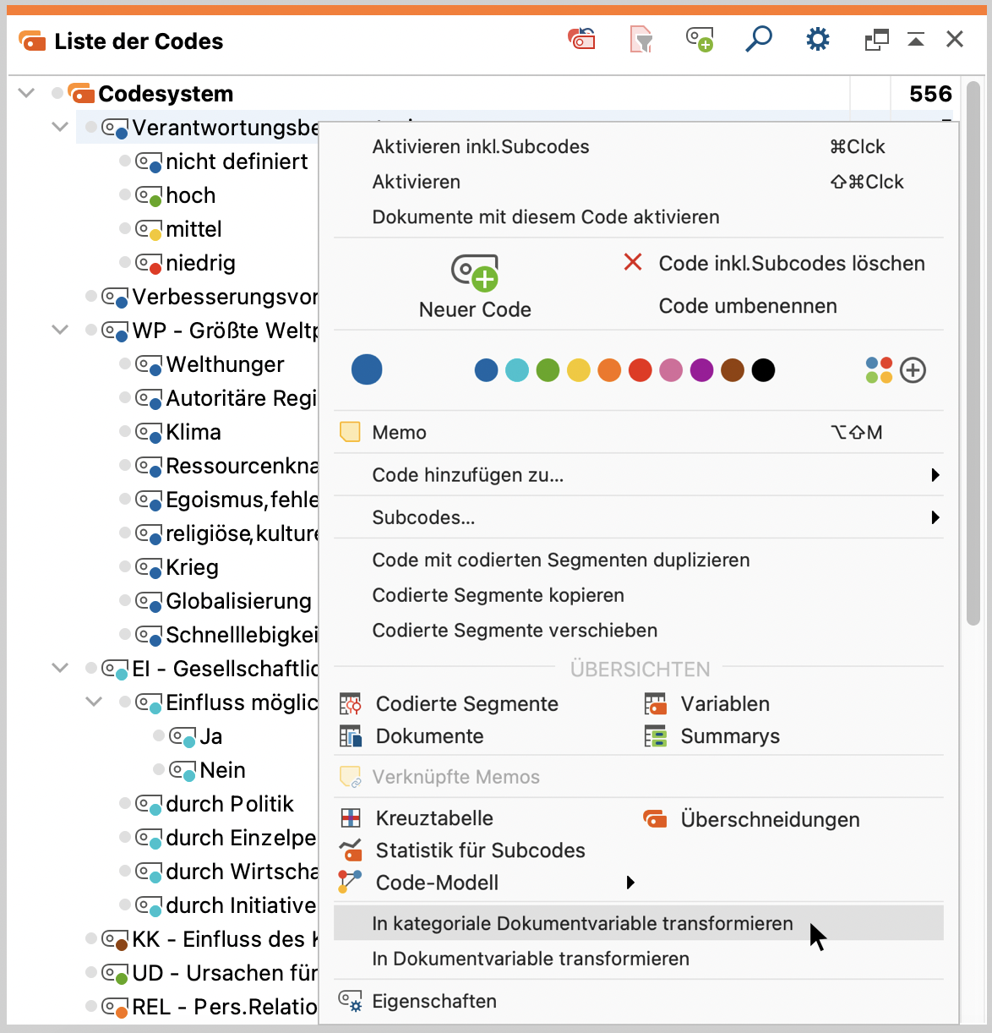Viewport: 992px width, 1033px height.
Task: Click reset activations icon in toolbar
Action: [581, 40]
